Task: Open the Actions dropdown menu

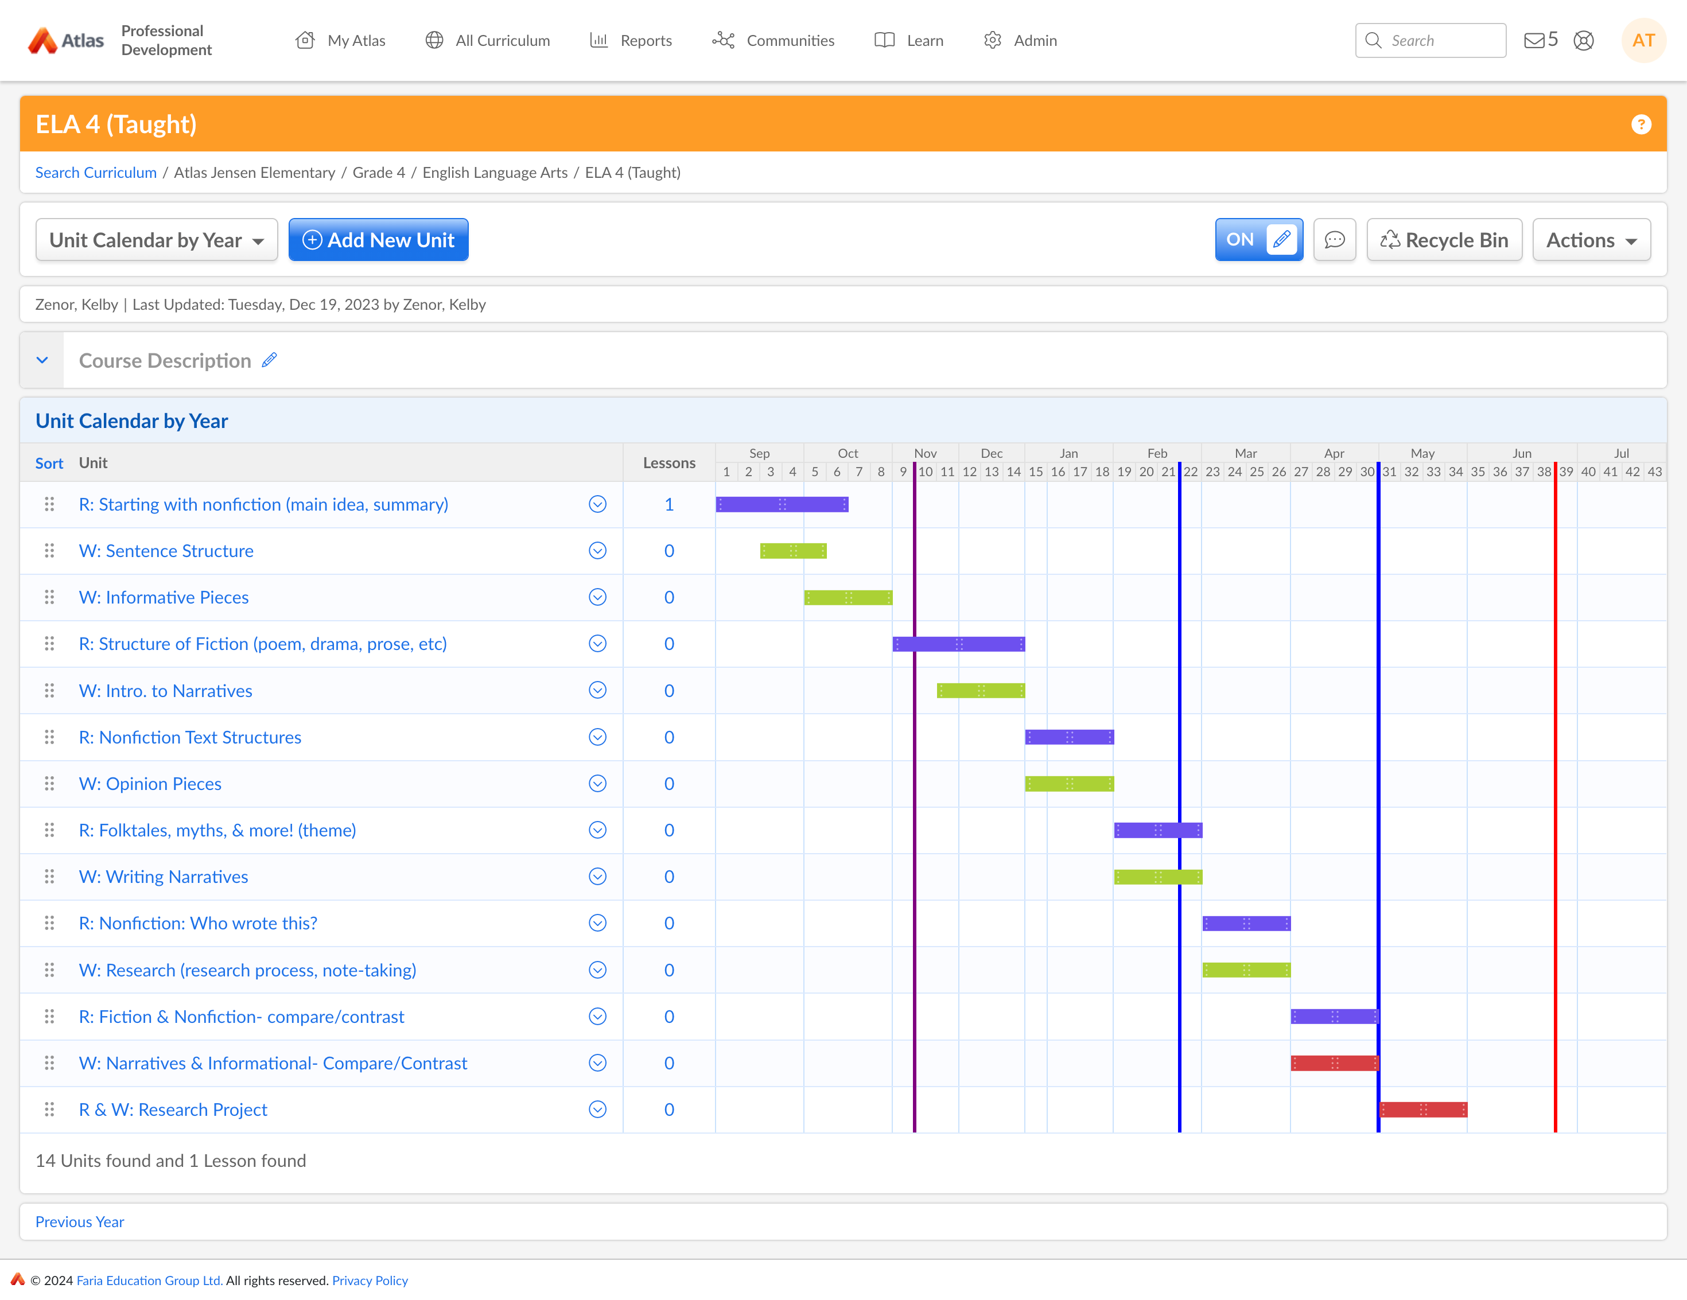Action: click(x=1591, y=240)
